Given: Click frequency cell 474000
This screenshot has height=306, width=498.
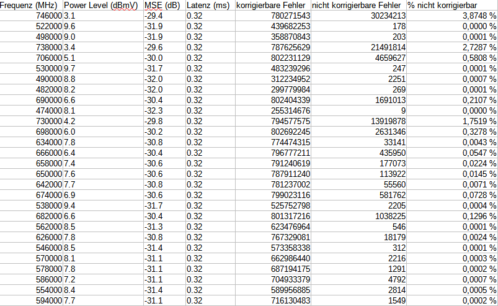Looking at the screenshot, I should click(32, 111).
